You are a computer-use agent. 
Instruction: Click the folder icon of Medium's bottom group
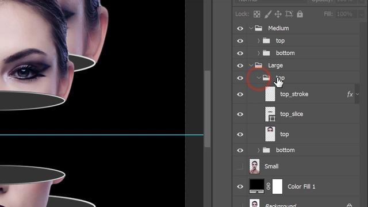pyautogui.click(x=266, y=53)
